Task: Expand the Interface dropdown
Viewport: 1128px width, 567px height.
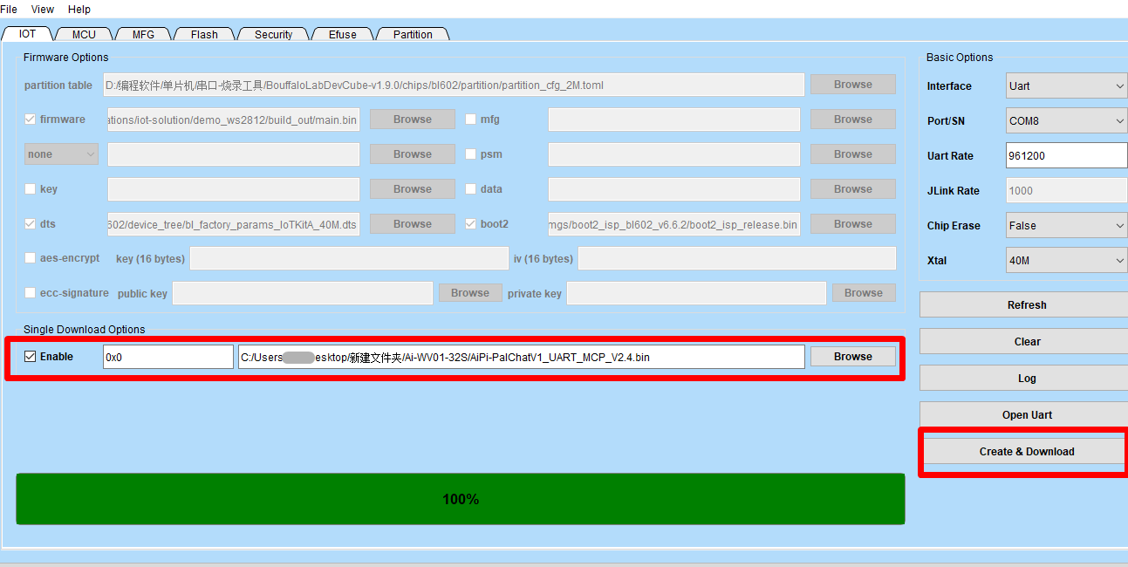Action: click(1066, 86)
